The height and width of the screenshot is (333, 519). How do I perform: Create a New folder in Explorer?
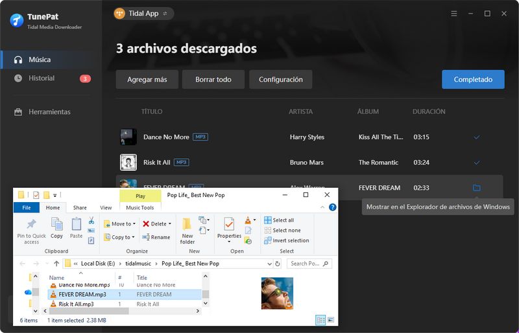pos(187,231)
